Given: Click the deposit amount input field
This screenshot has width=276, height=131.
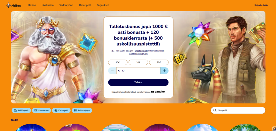Looking at the screenshot, I should [138, 71].
